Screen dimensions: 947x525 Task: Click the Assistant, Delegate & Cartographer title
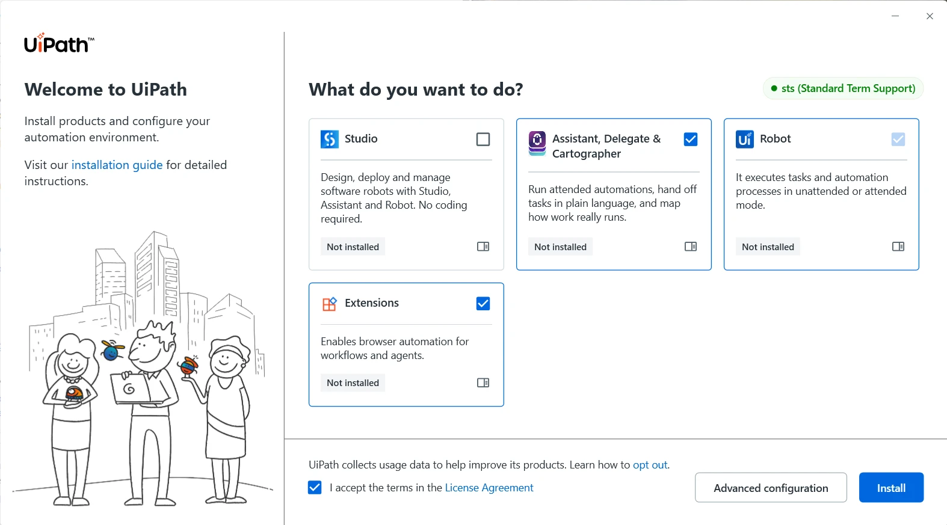point(606,146)
